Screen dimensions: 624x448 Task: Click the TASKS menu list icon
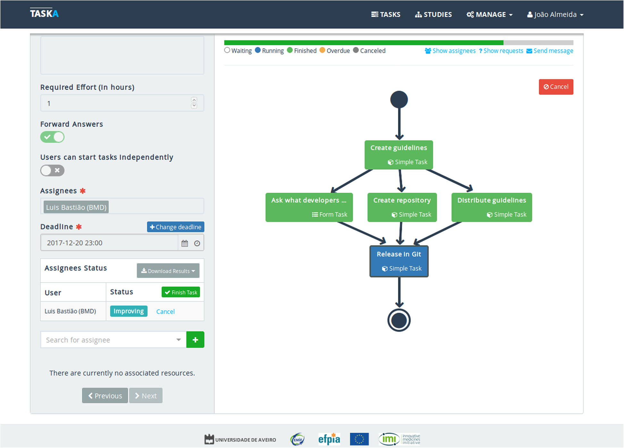click(x=375, y=14)
